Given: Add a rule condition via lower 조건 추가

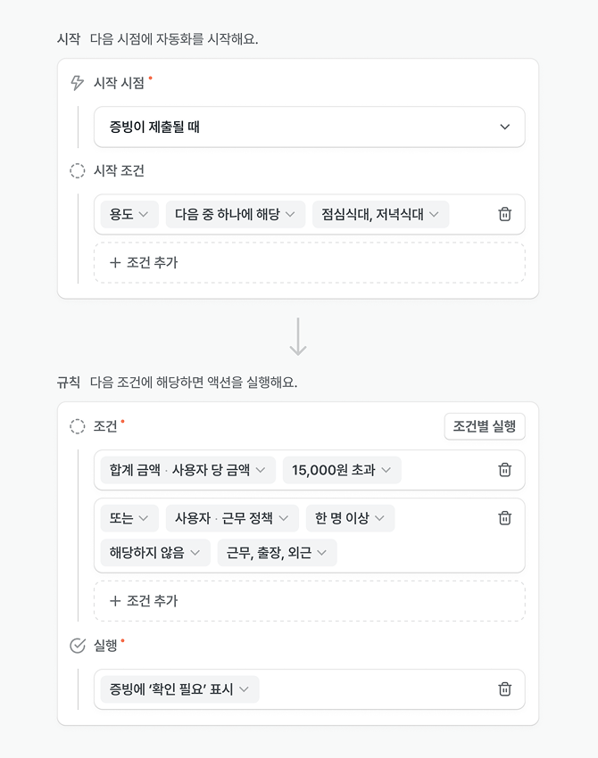Looking at the screenshot, I should tap(144, 601).
